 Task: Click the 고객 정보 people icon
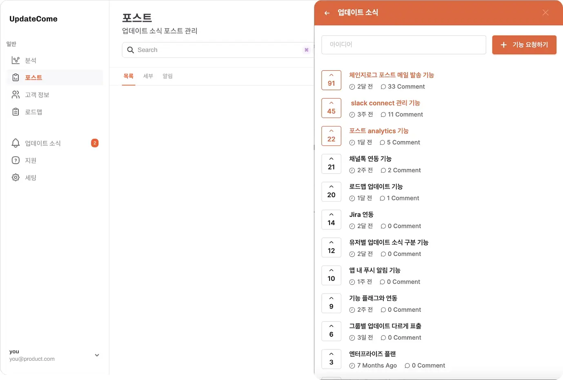coord(16,95)
